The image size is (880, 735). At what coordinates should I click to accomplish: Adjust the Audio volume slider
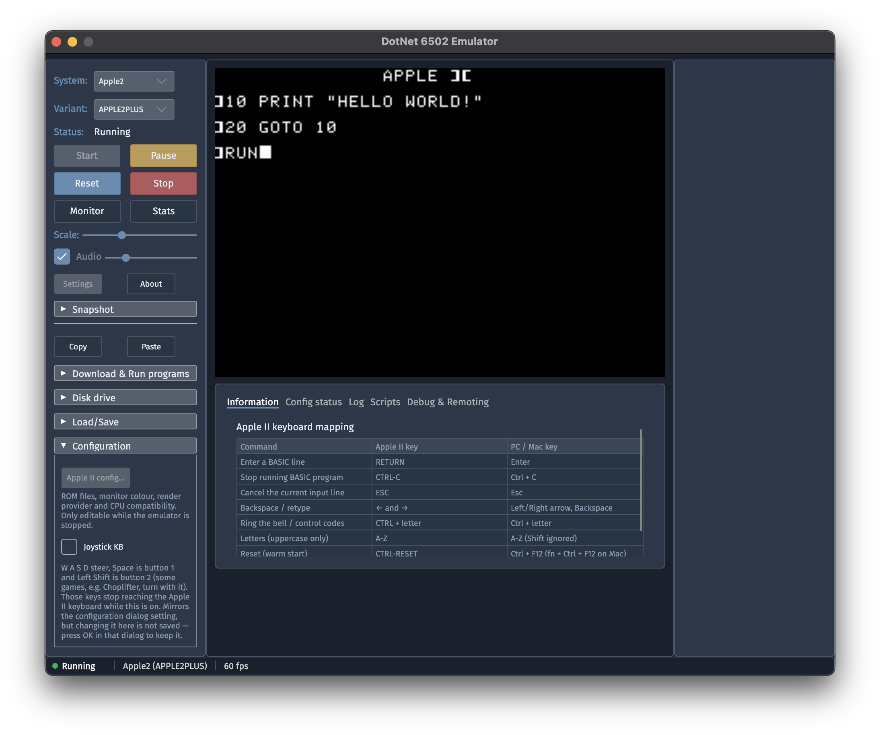tap(151, 257)
